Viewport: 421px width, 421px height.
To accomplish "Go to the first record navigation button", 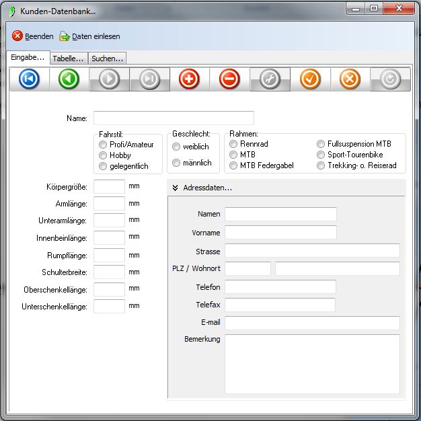I will pos(29,80).
